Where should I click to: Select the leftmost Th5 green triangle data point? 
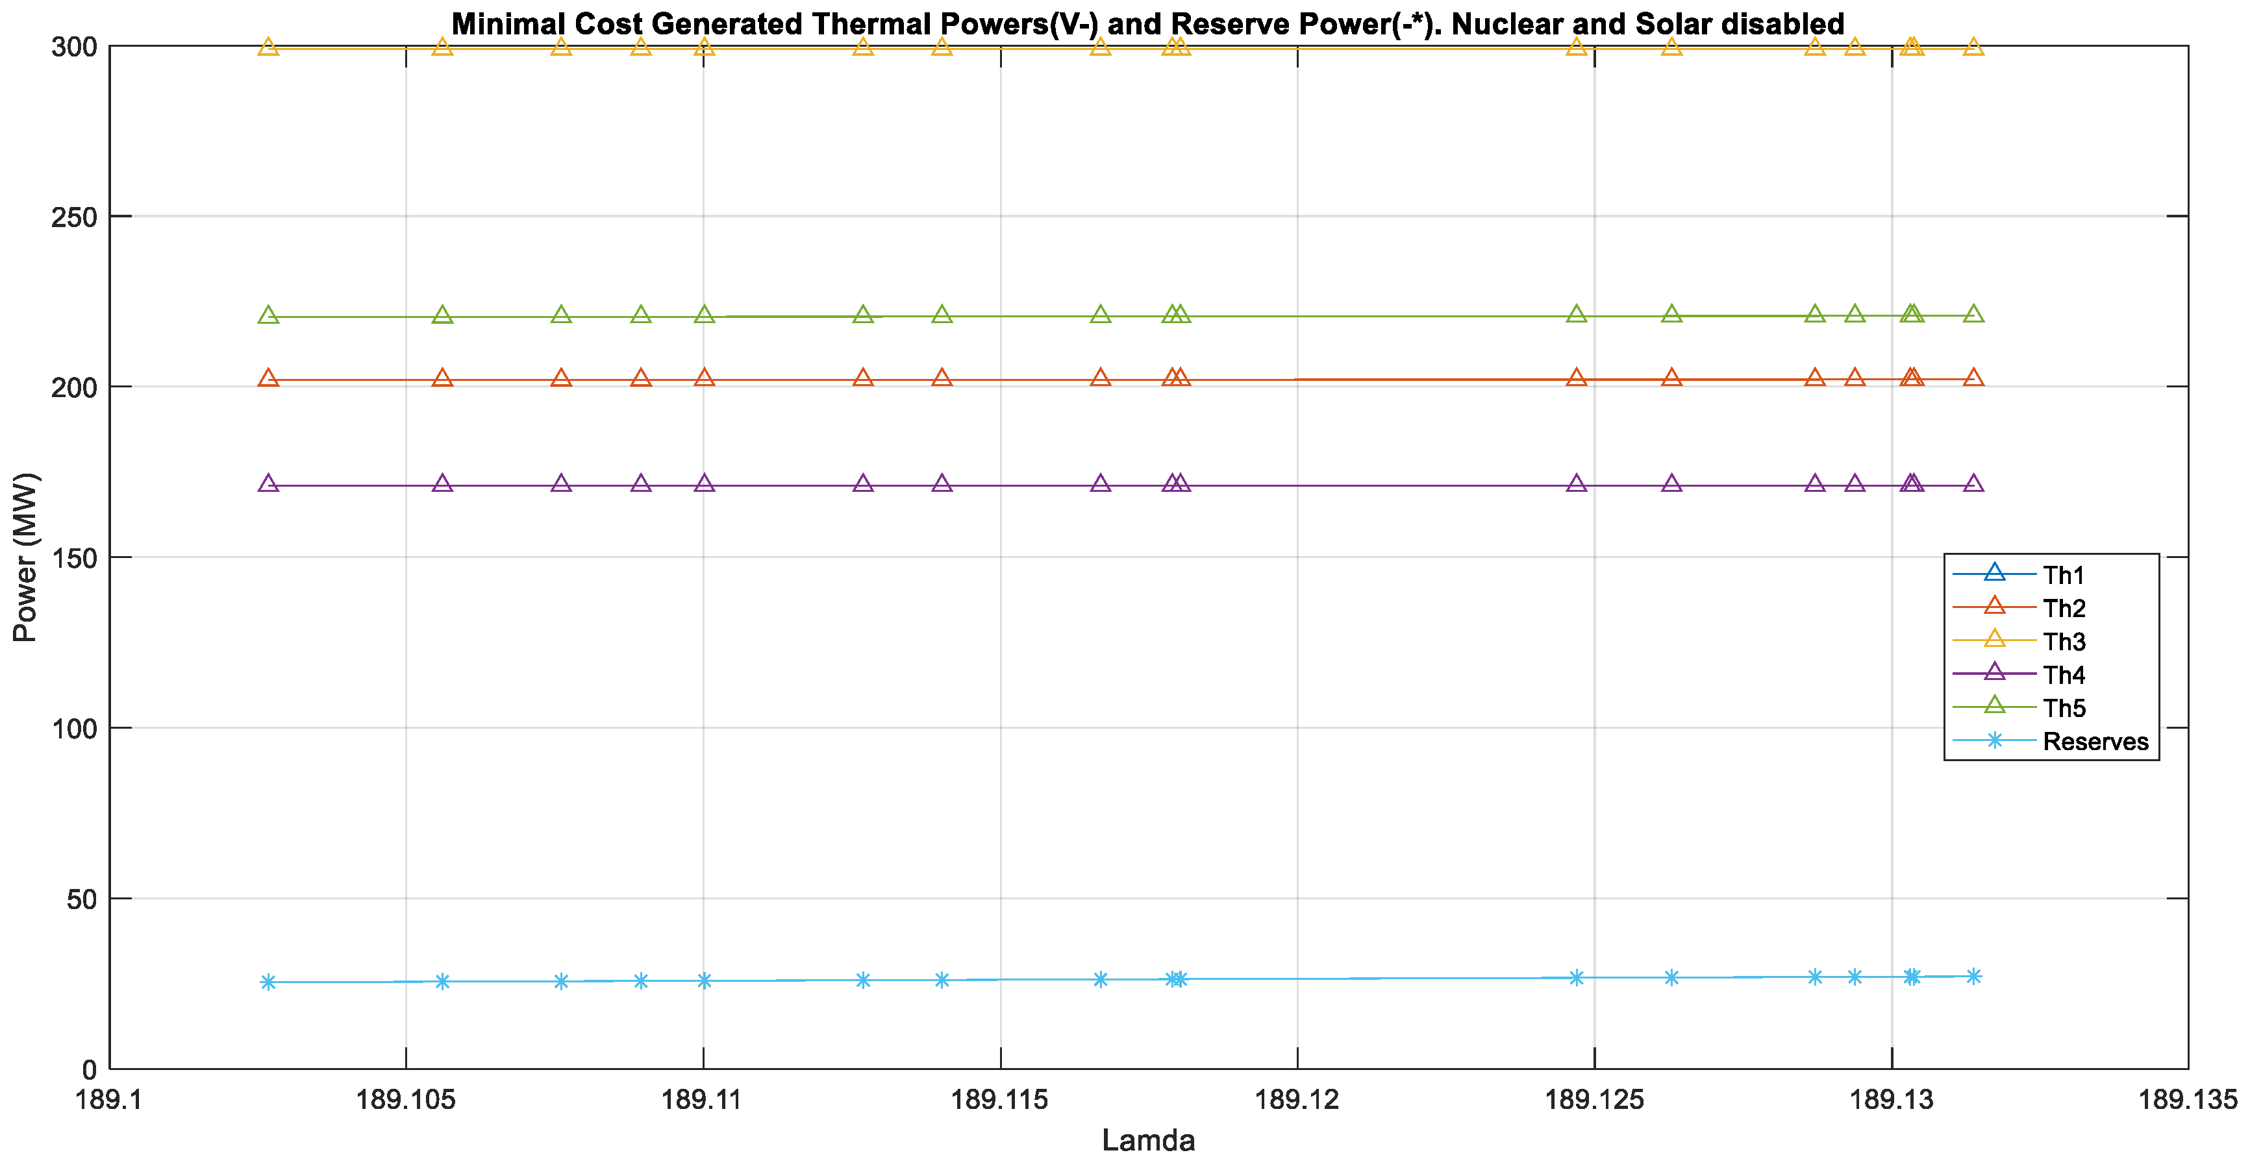pos(268,316)
